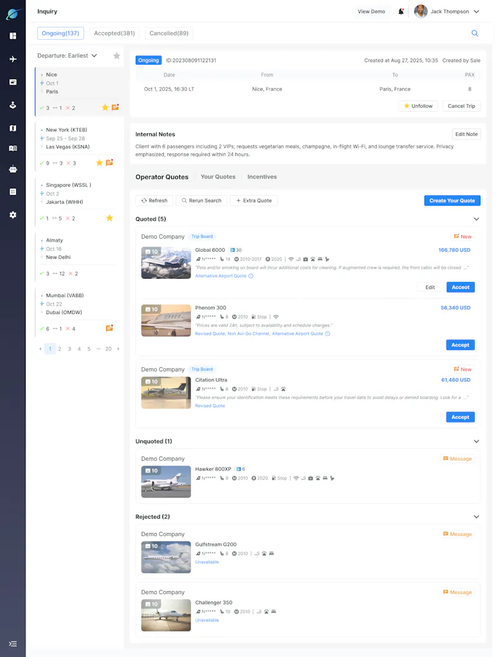Switch to the Cancelled(89) tab
This screenshot has width=498, height=657.
click(169, 33)
